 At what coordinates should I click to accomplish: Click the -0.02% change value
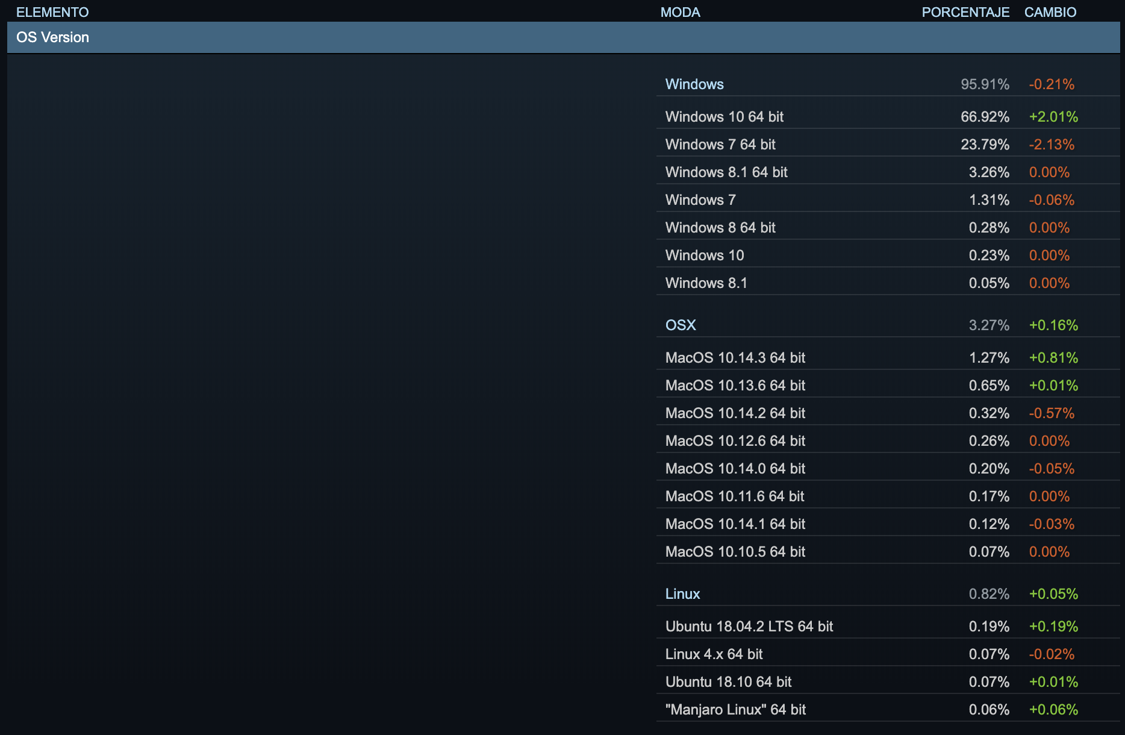pos(1052,654)
